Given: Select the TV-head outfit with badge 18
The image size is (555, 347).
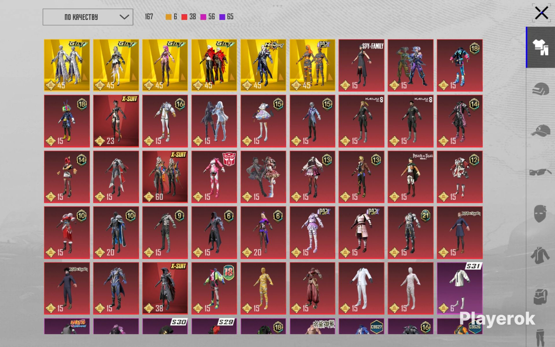Looking at the screenshot, I should 67,121.
